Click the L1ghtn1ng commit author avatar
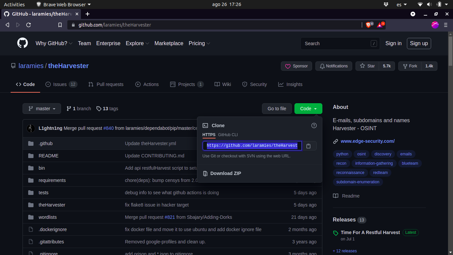This screenshot has height=255, width=453. pyautogui.click(x=31, y=128)
